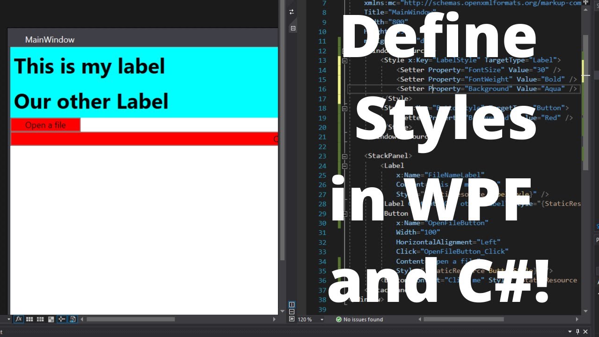Image resolution: width=599 pixels, height=337 pixels.
Task: Click code editor horizontal scrollbar left arrow
Action: tap(419, 319)
